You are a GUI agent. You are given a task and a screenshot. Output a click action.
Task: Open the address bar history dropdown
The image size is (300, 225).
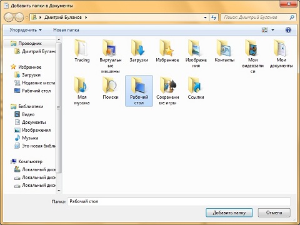tap(205, 17)
